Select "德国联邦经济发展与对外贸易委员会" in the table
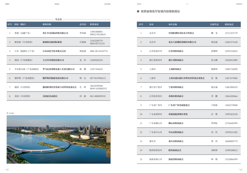This screenshot has height=173, width=247. pos(59,87)
